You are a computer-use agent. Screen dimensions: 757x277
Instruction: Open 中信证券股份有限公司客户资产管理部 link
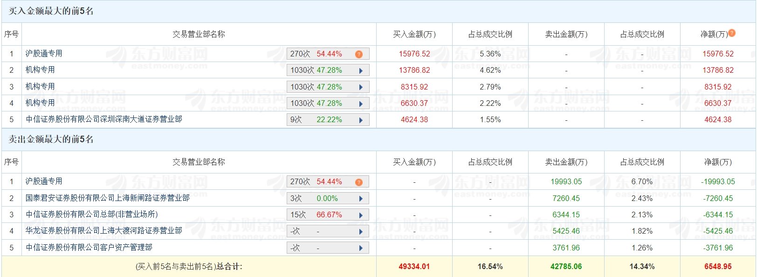click(89, 248)
